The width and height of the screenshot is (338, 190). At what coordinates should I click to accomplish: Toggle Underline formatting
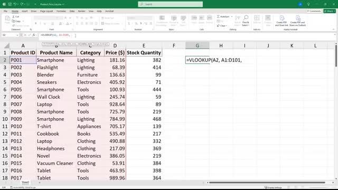point(45,23)
